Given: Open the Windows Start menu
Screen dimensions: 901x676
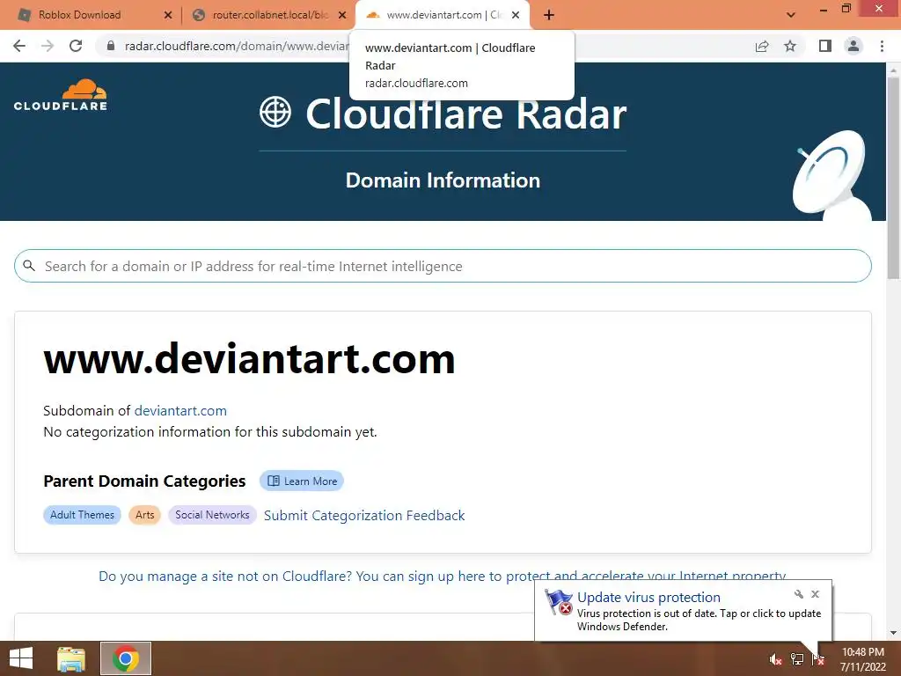Looking at the screenshot, I should coord(21,658).
